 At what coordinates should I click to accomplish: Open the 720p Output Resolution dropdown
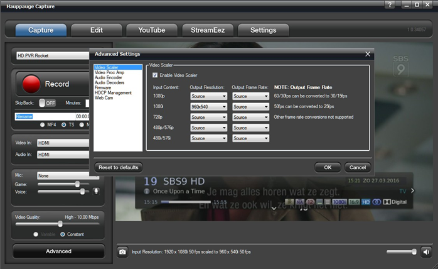click(209, 118)
